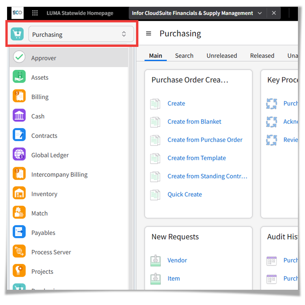Click the Approver checkmark icon
305x305 pixels.
(x=19, y=57)
